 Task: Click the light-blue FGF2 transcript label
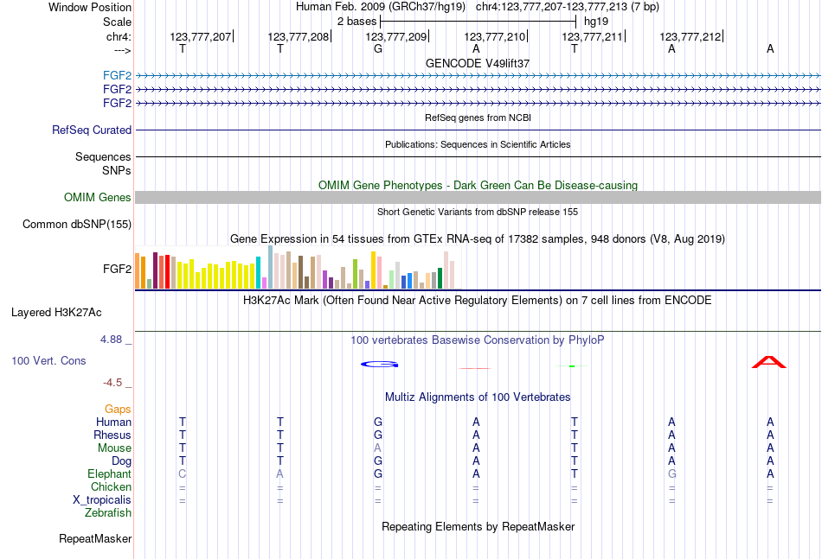[117, 76]
